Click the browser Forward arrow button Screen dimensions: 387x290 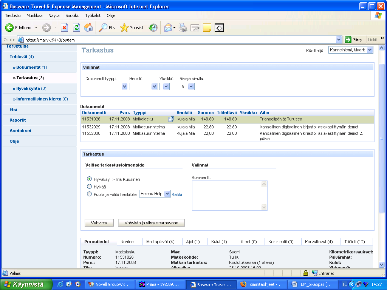tap(46, 28)
